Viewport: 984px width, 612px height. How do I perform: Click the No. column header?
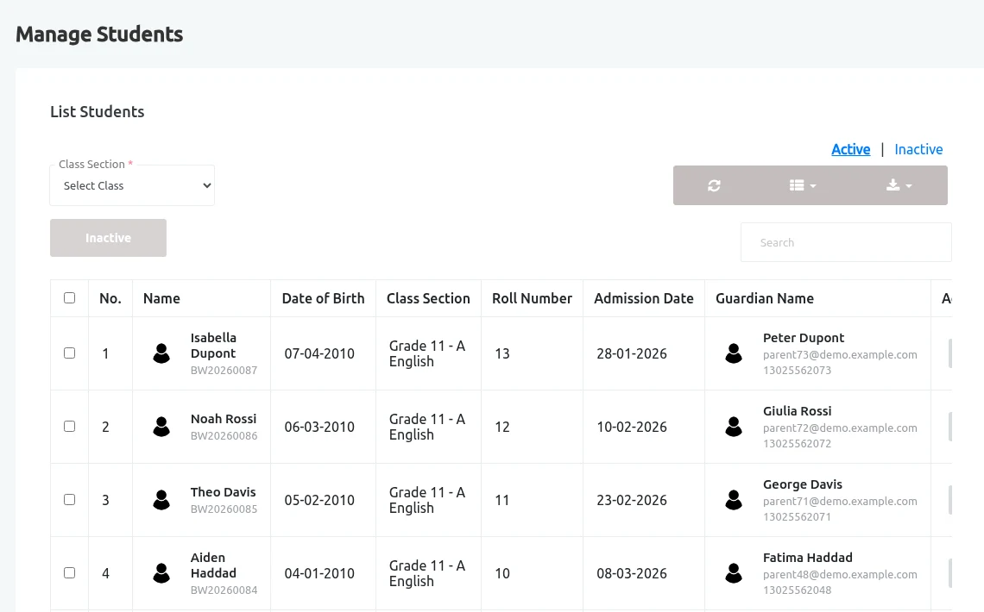click(x=110, y=299)
